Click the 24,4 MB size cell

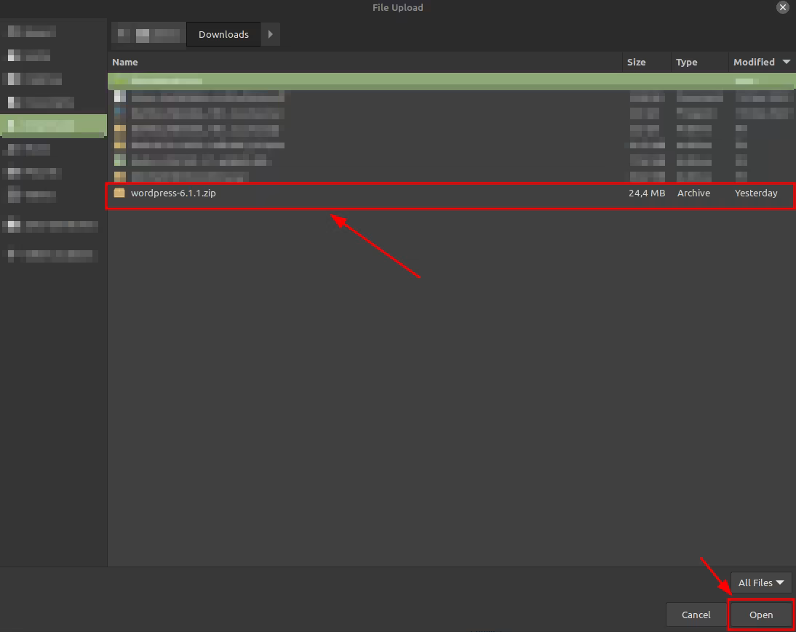pos(646,193)
